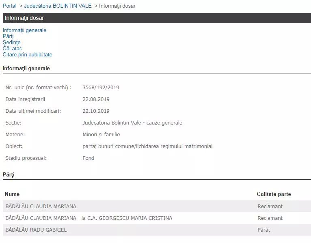Jump to Informații generale via navigation link
Image resolution: width=311 pixels, height=243 pixels.
click(x=24, y=30)
